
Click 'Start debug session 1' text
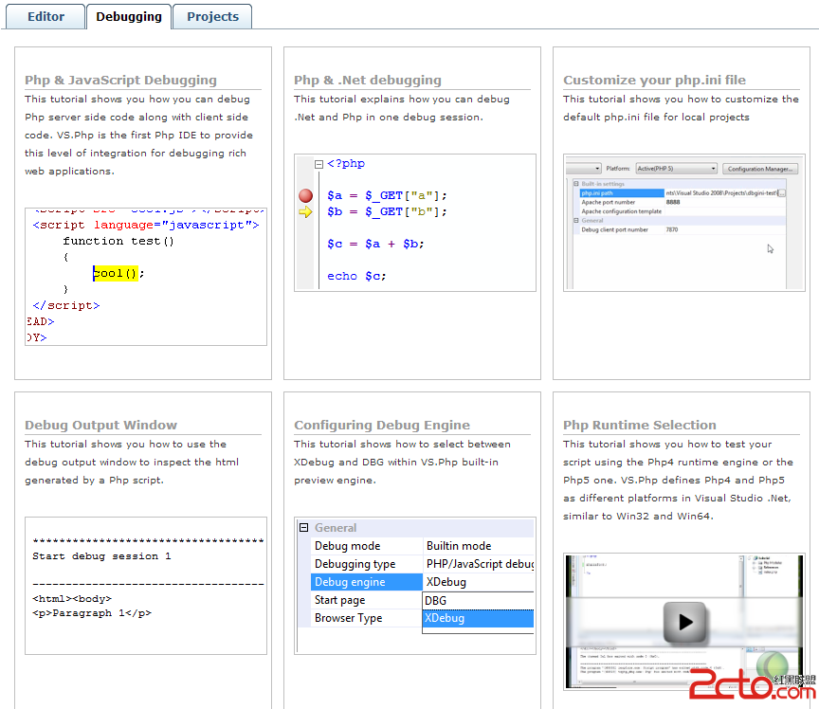click(101, 556)
